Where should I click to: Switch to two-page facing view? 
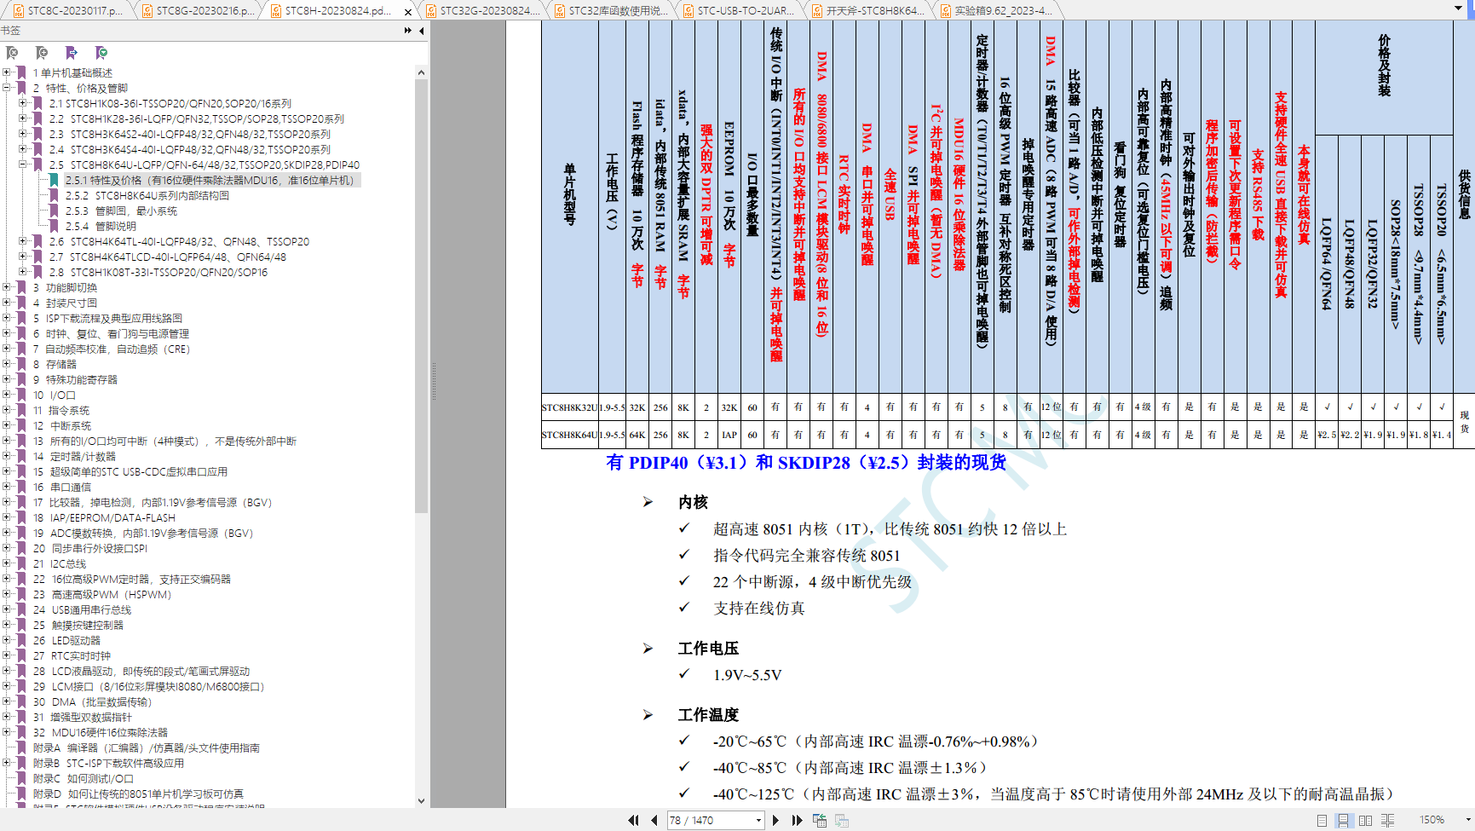(1365, 820)
